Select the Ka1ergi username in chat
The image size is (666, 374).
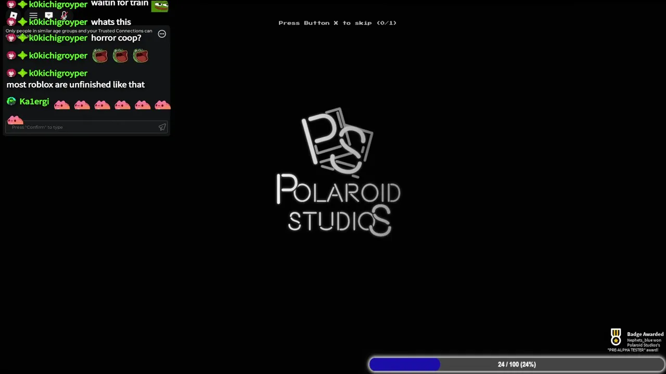pos(34,102)
